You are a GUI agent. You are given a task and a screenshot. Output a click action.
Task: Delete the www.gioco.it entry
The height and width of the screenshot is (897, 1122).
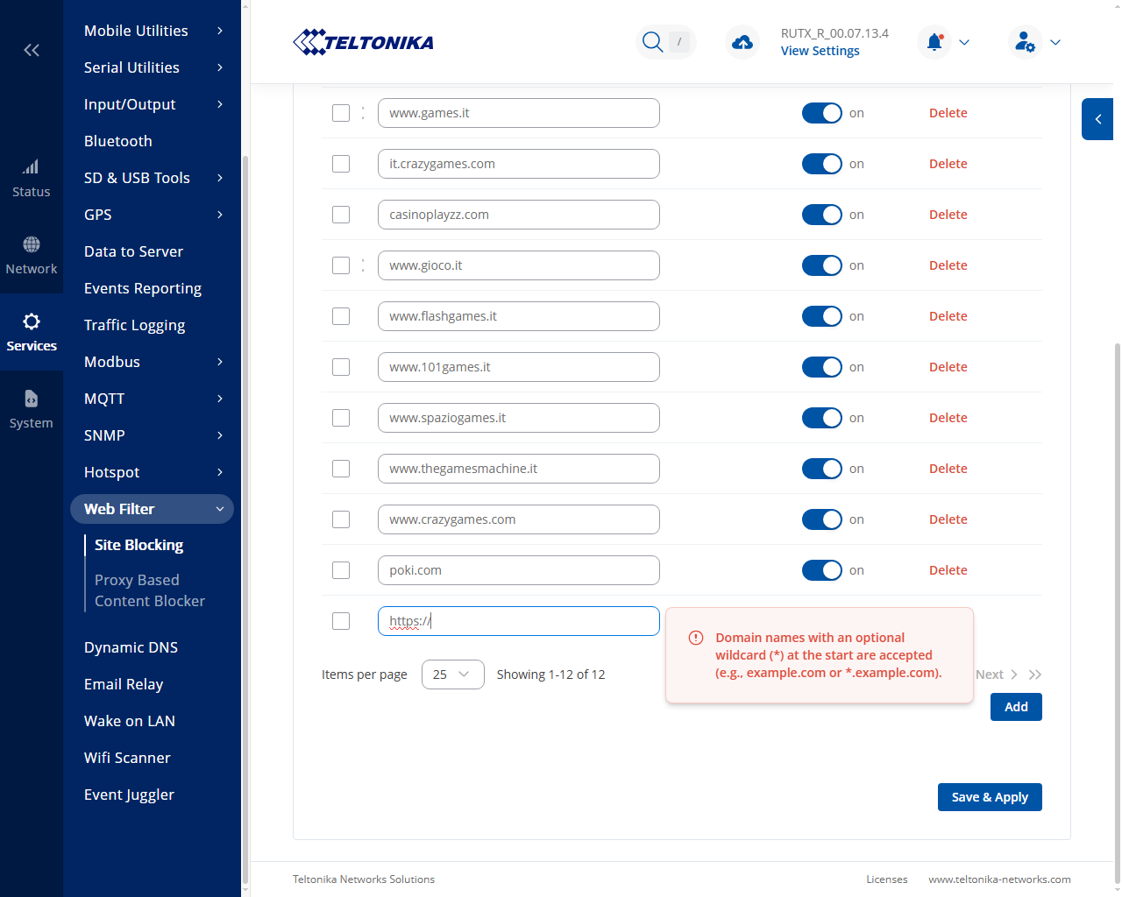click(948, 265)
